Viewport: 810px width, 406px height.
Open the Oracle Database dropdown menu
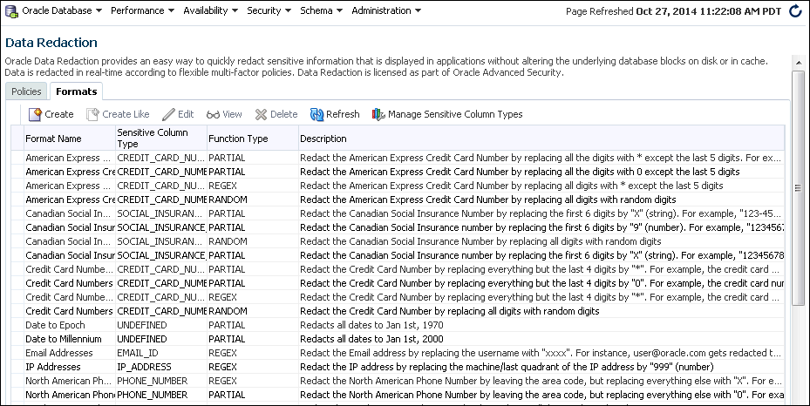[x=62, y=10]
